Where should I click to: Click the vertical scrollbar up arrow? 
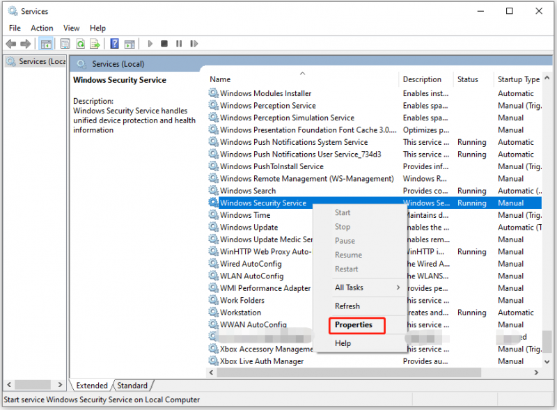[x=547, y=78]
